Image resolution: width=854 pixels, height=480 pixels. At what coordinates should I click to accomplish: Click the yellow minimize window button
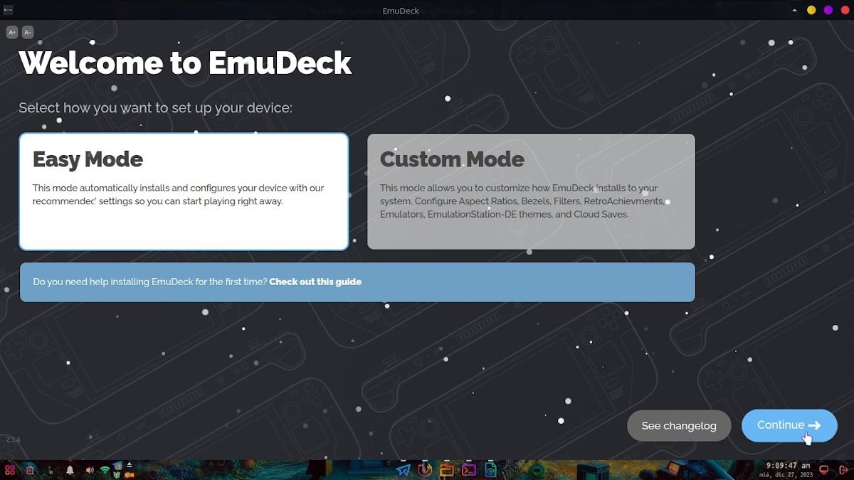point(811,10)
